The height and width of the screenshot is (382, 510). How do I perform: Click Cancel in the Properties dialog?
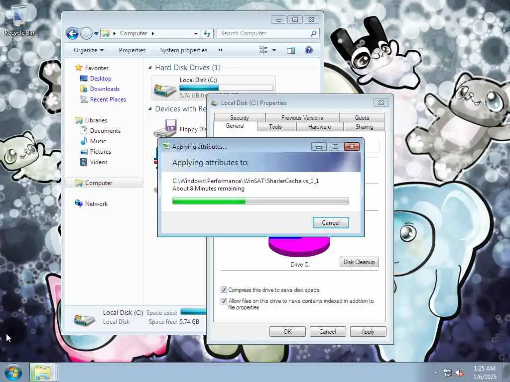pyautogui.click(x=328, y=332)
